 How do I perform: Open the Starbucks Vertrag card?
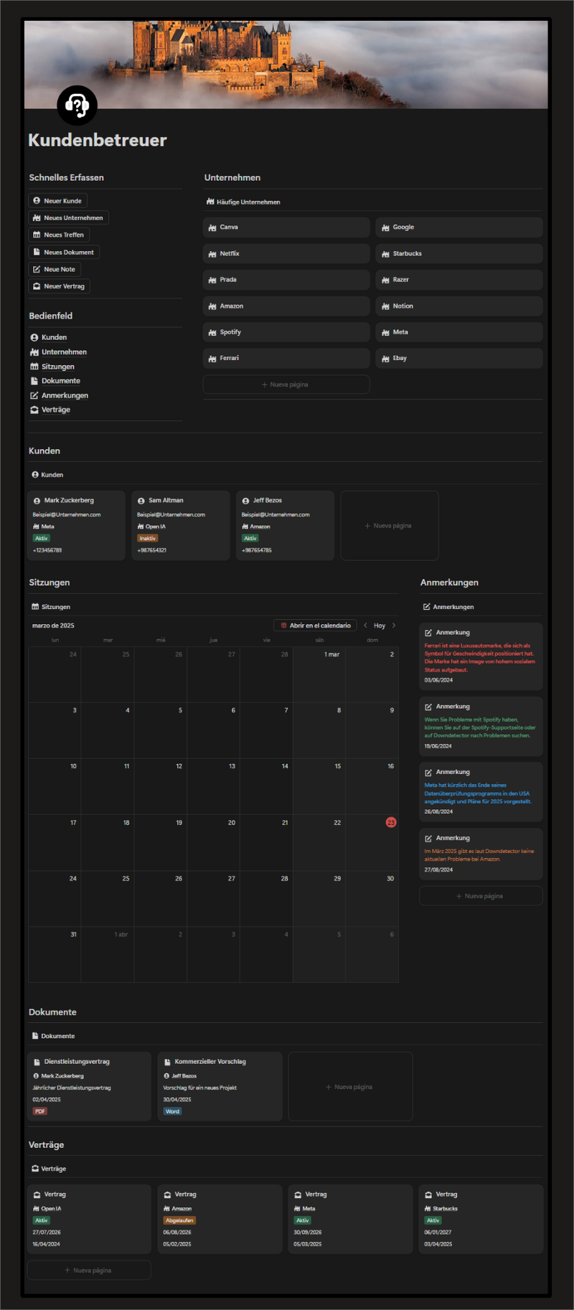[481, 1219]
